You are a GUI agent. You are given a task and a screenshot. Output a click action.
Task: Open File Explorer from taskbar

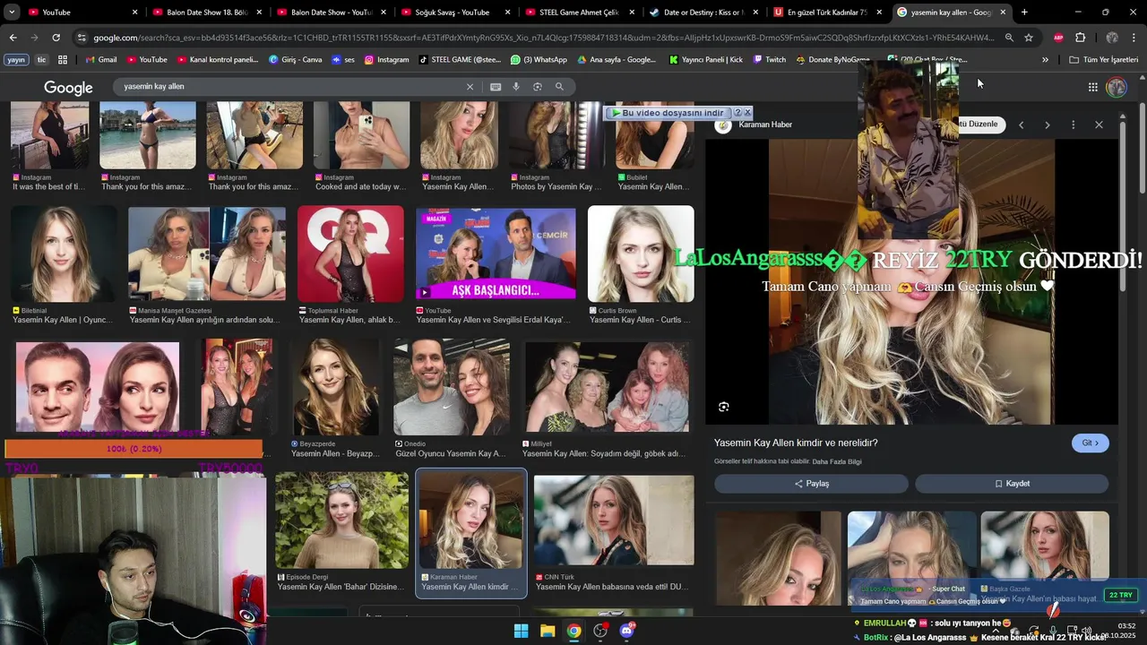pyautogui.click(x=548, y=631)
